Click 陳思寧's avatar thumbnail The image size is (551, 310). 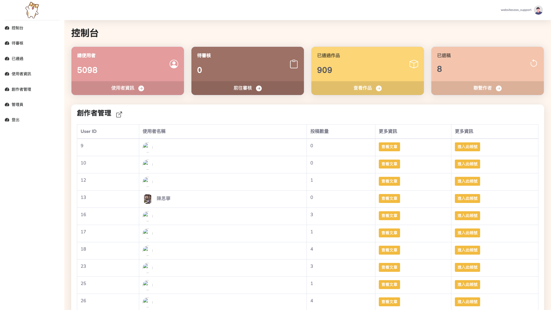pyautogui.click(x=148, y=199)
